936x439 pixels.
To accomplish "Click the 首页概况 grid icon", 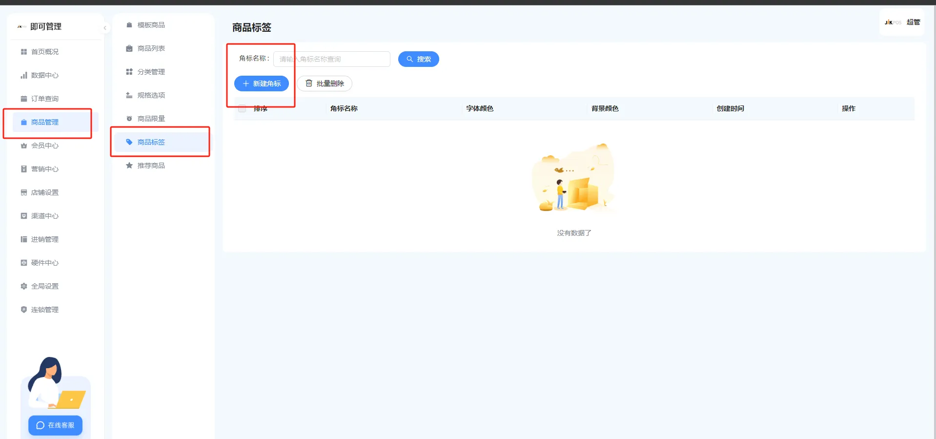I will click(24, 52).
